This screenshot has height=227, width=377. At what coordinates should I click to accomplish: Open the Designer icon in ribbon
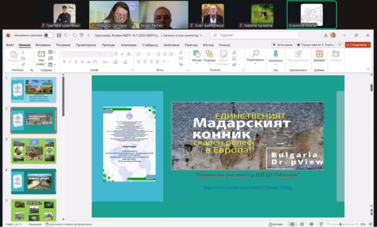336,54
